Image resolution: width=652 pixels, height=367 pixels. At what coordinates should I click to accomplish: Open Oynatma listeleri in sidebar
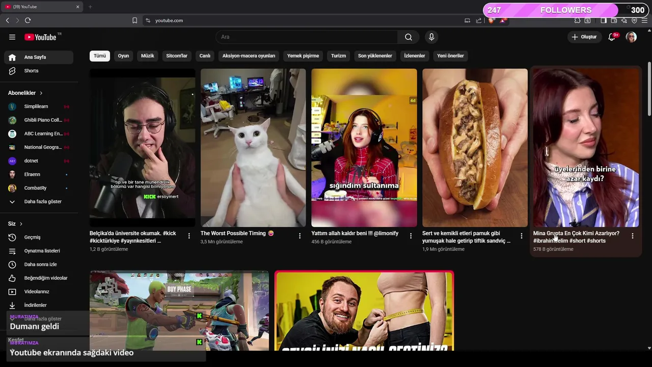39,251
